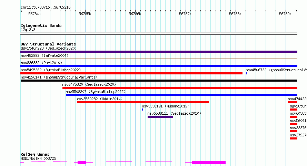Click the dgv1858n label at right edge
Viewport: 307px width, 166px height.
(x=298, y=106)
